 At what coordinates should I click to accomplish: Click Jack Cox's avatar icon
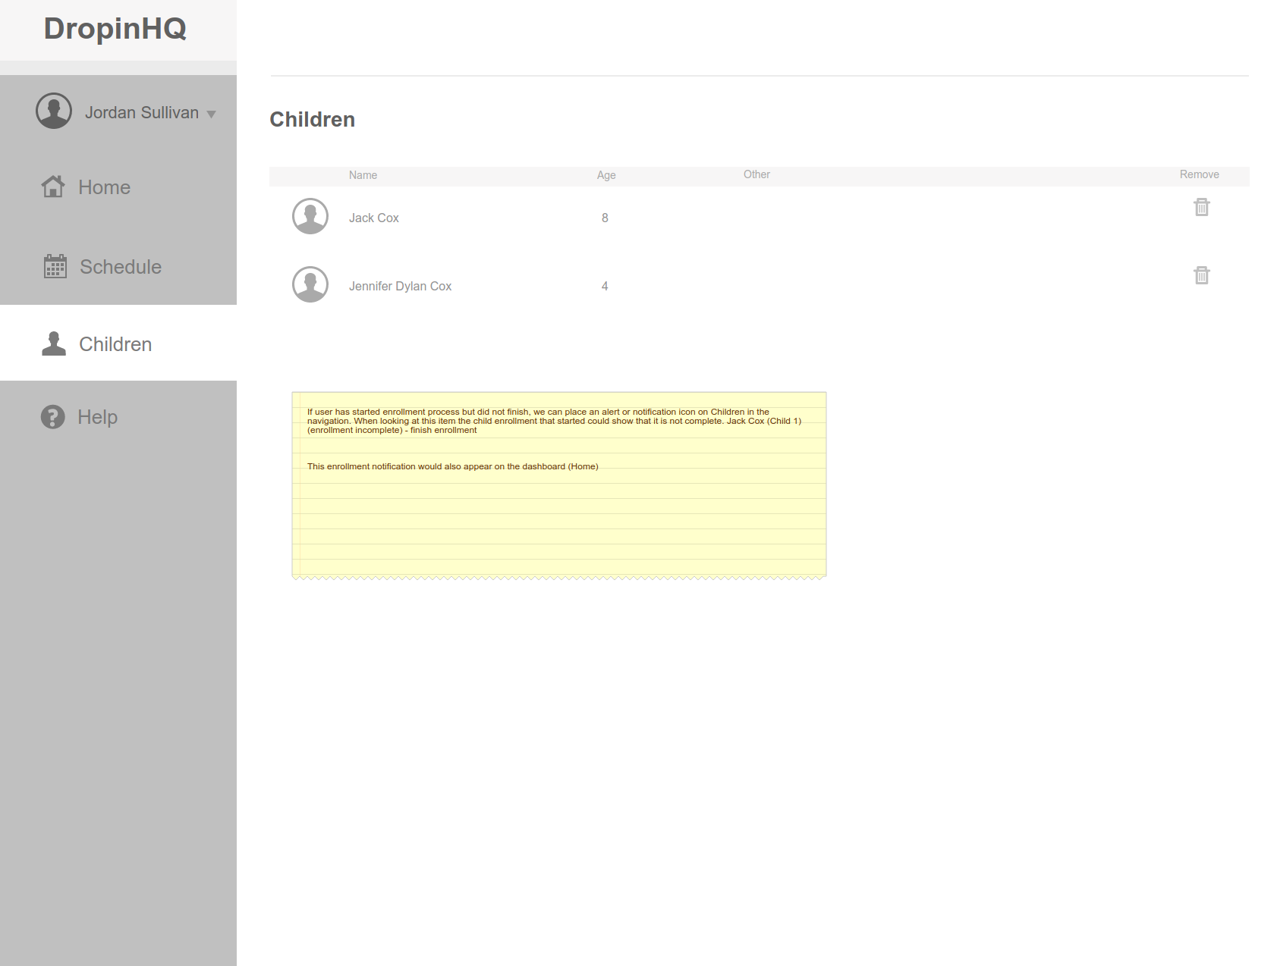click(x=310, y=216)
